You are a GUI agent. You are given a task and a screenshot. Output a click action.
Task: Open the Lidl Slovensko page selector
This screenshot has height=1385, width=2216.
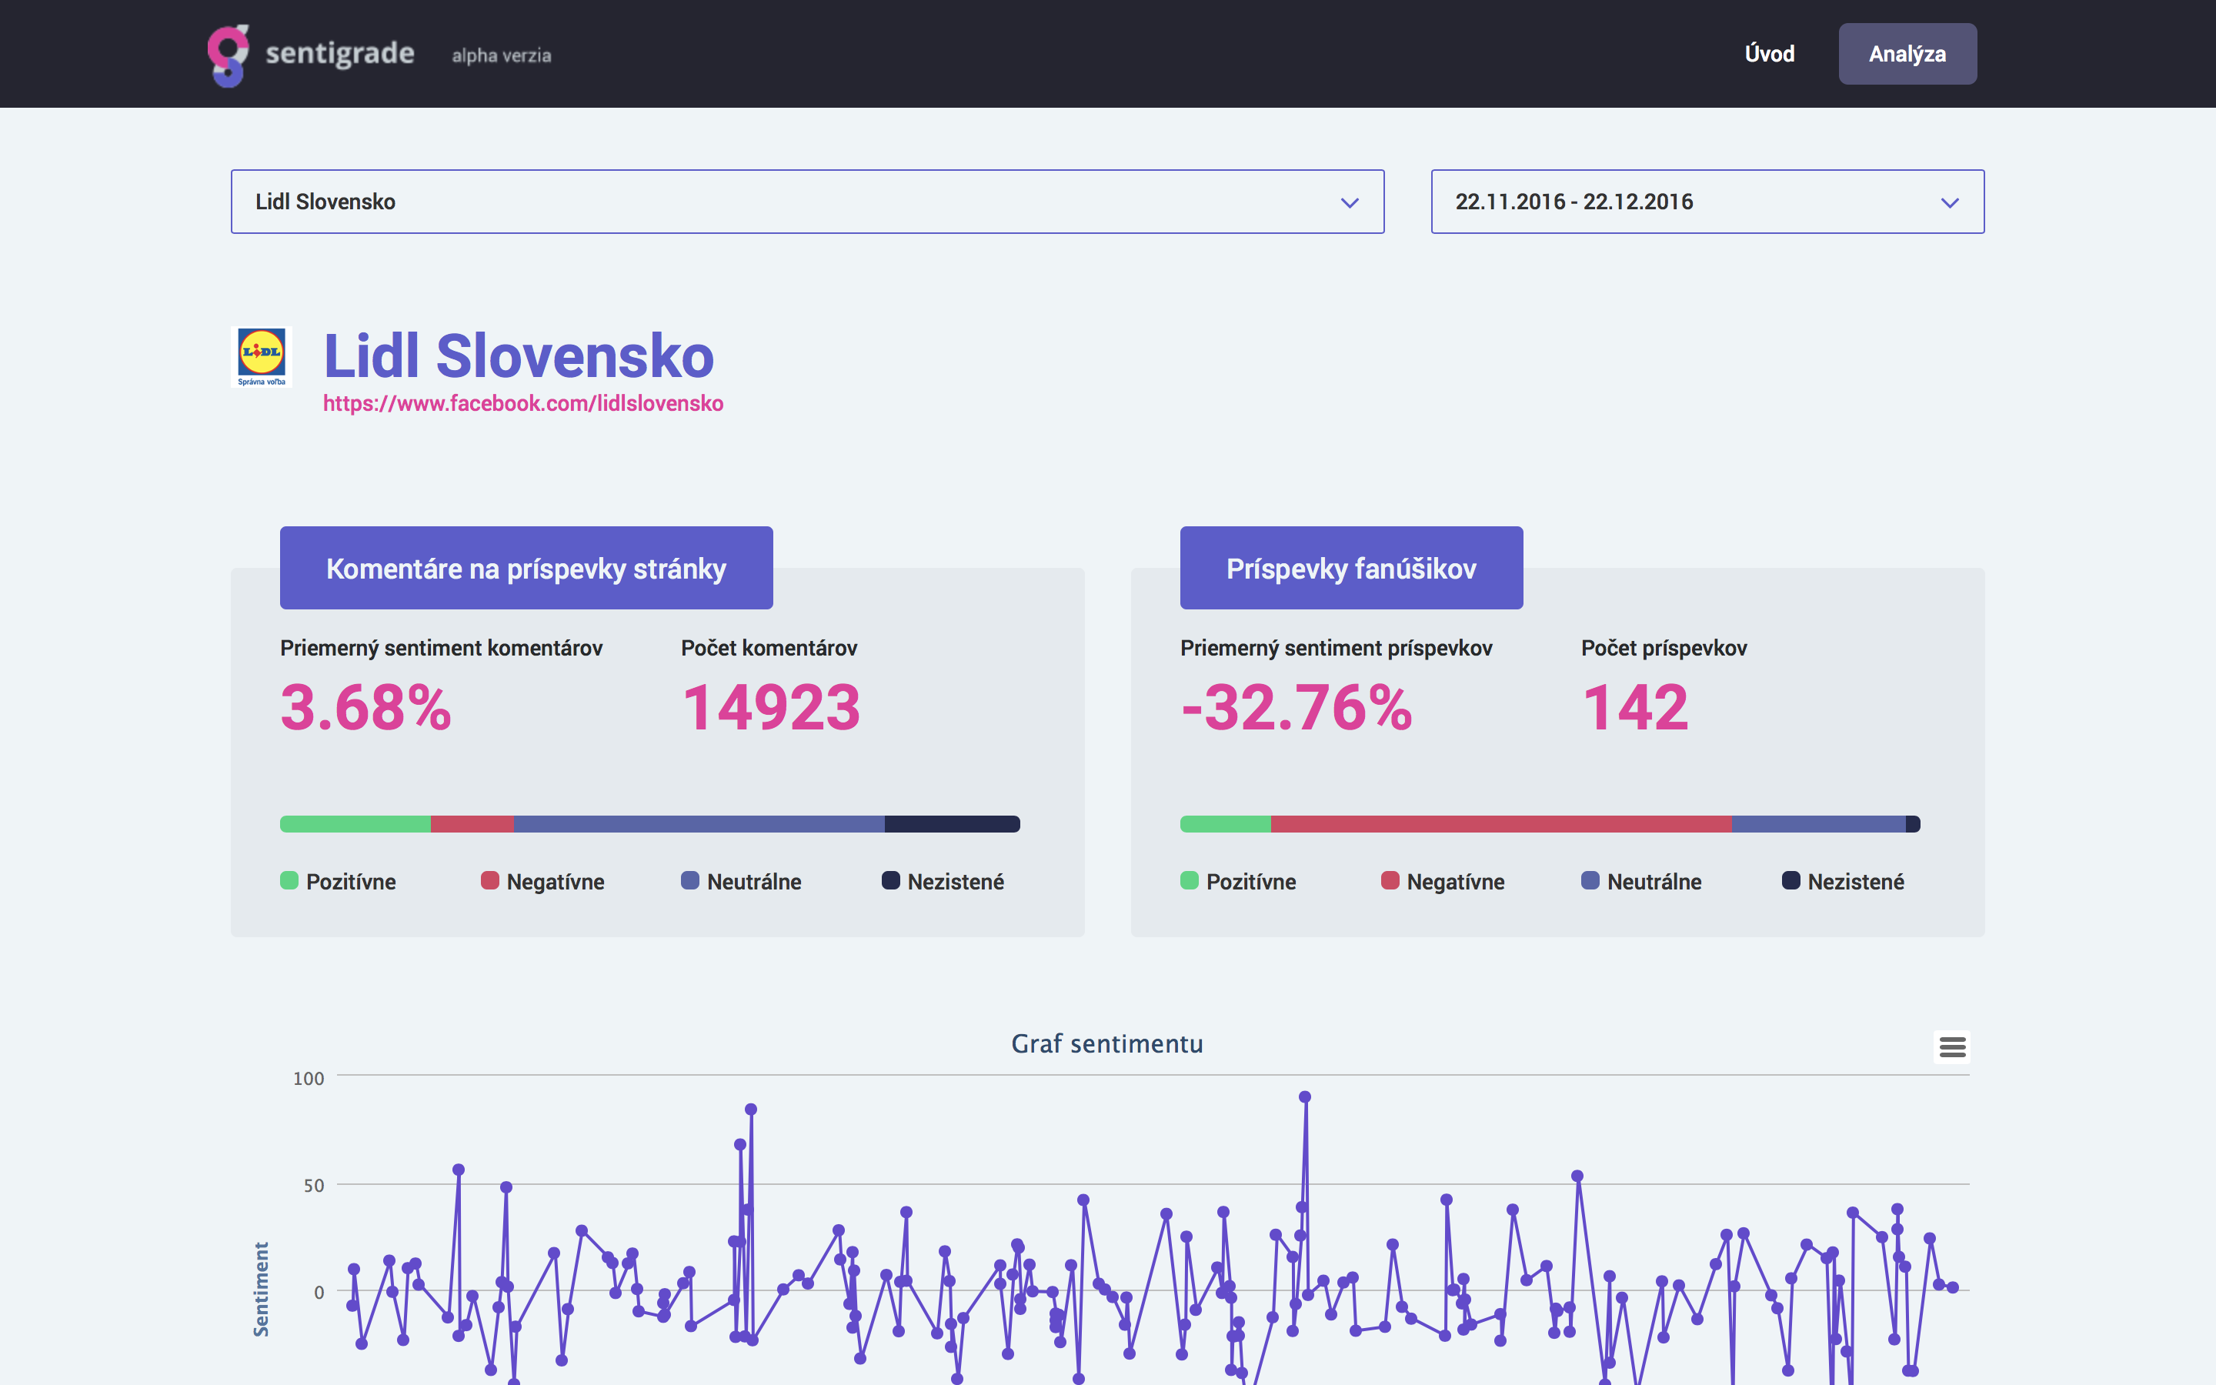pyautogui.click(x=806, y=202)
